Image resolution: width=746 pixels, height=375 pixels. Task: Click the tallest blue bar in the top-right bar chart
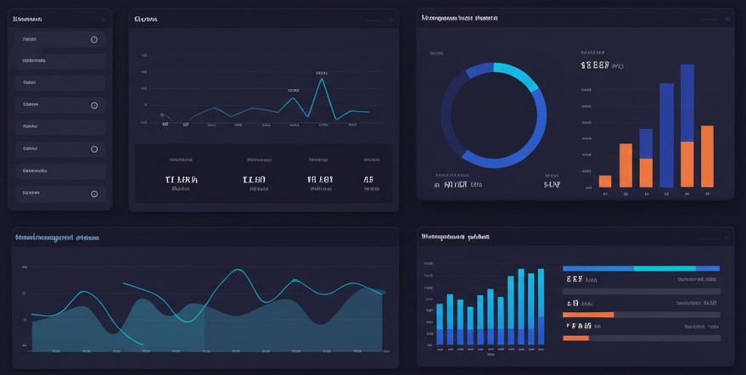[687, 102]
